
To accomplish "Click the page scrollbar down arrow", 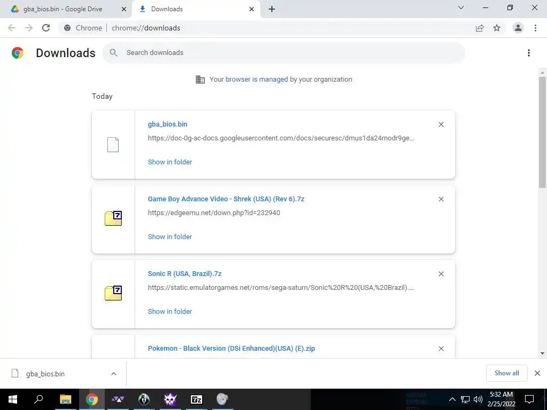I will coord(542,353).
